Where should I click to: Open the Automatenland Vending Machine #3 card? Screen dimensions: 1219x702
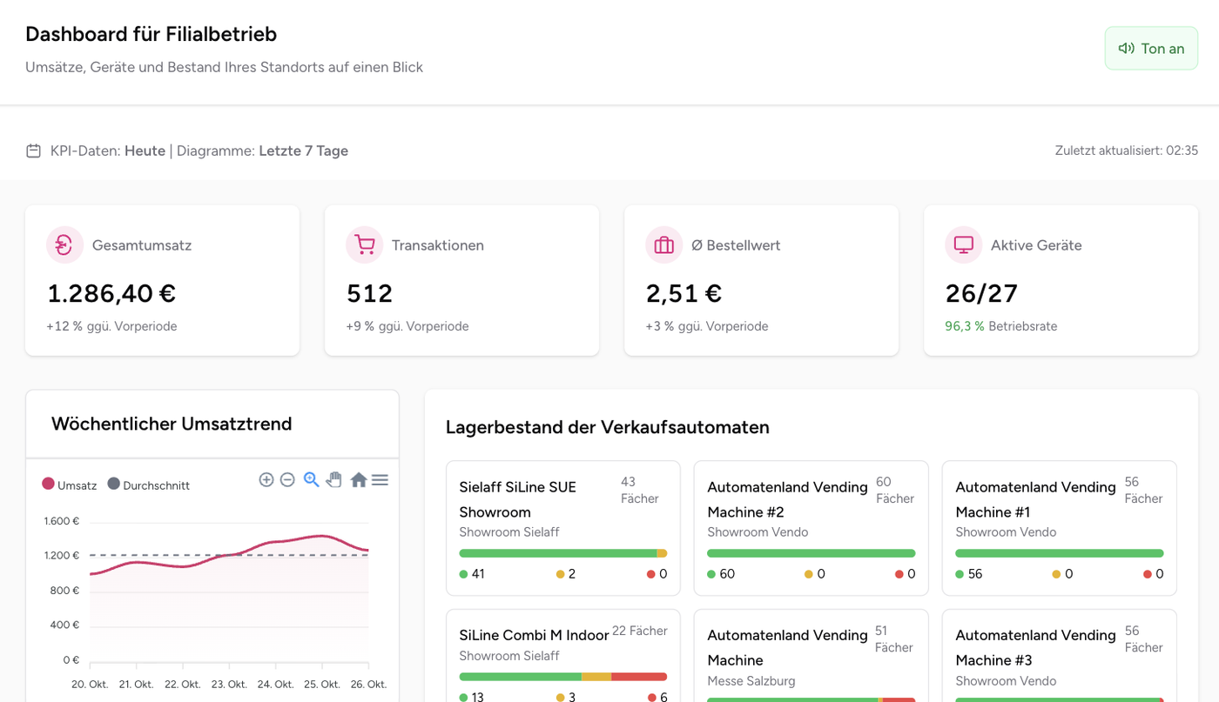click(x=1059, y=656)
